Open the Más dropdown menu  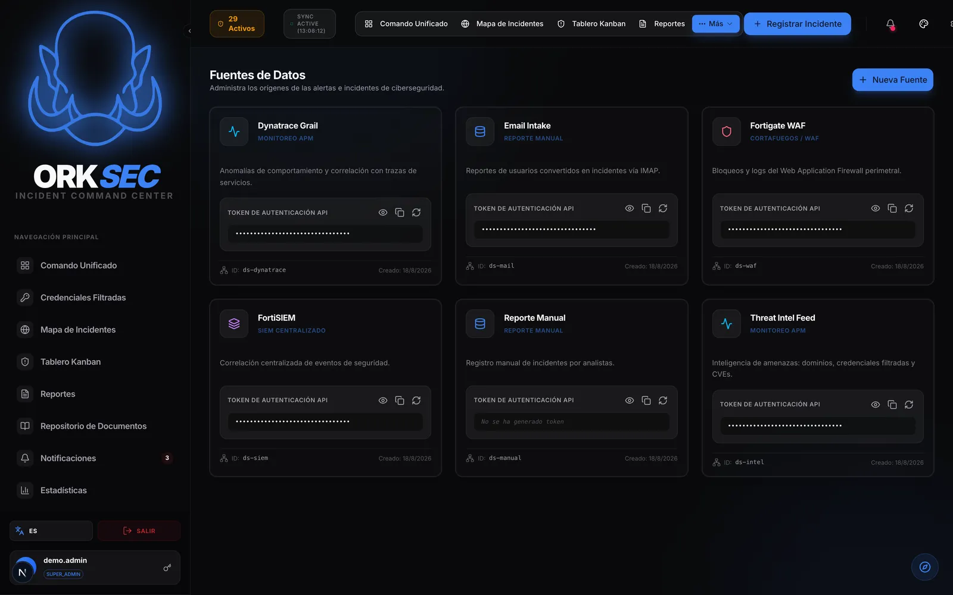tap(716, 24)
